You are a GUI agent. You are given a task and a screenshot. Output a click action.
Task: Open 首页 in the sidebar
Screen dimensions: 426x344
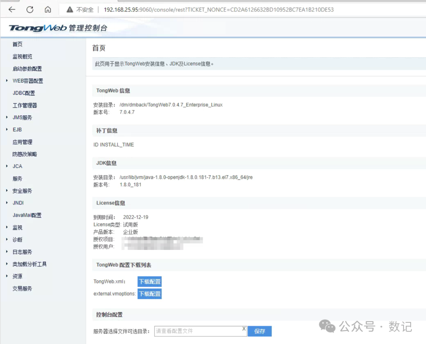point(17,44)
